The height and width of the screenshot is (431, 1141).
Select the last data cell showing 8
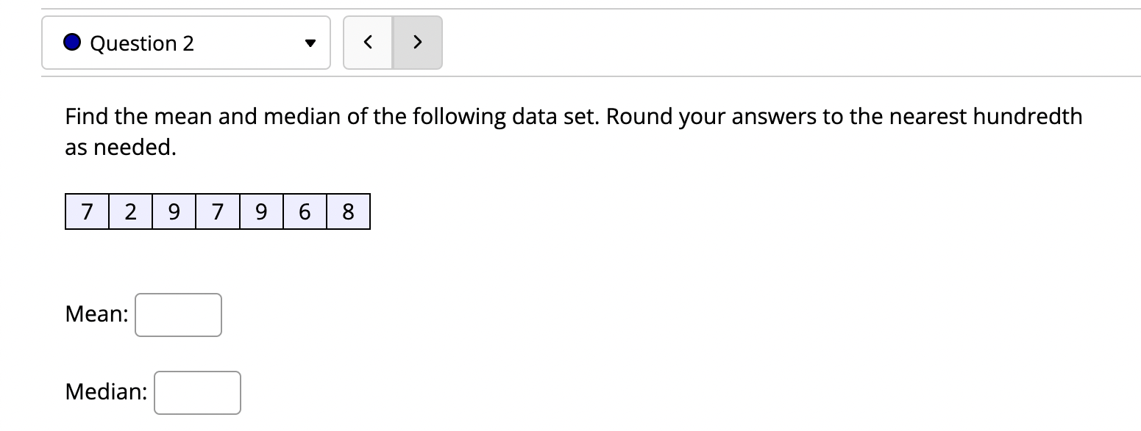point(348,211)
